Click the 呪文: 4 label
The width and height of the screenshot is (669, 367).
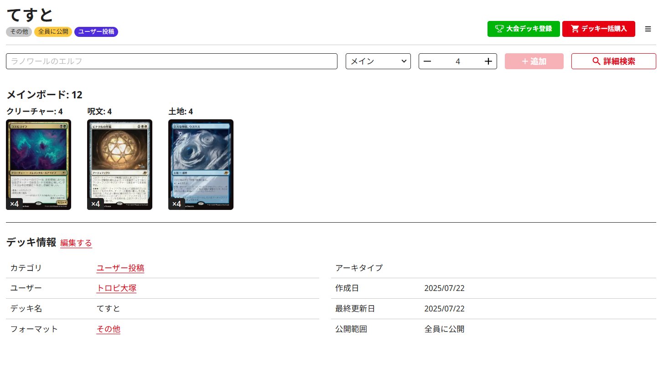[x=99, y=112]
